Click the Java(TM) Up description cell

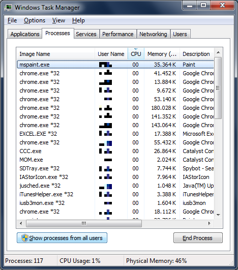point(198,186)
